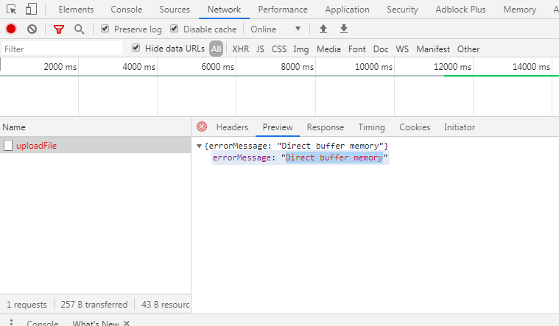This screenshot has height=326, width=559.
Task: Uncheck Hide data URLs option
Action: [136, 49]
